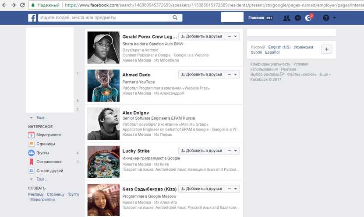The width and height of the screenshot is (364, 217).
Task: Click the secure padlock icon in address bar
Action: (33, 5)
